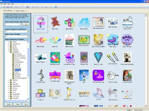The image size is (149, 111).
Task: Click the Close button below the tree
Action: click(x=26, y=104)
